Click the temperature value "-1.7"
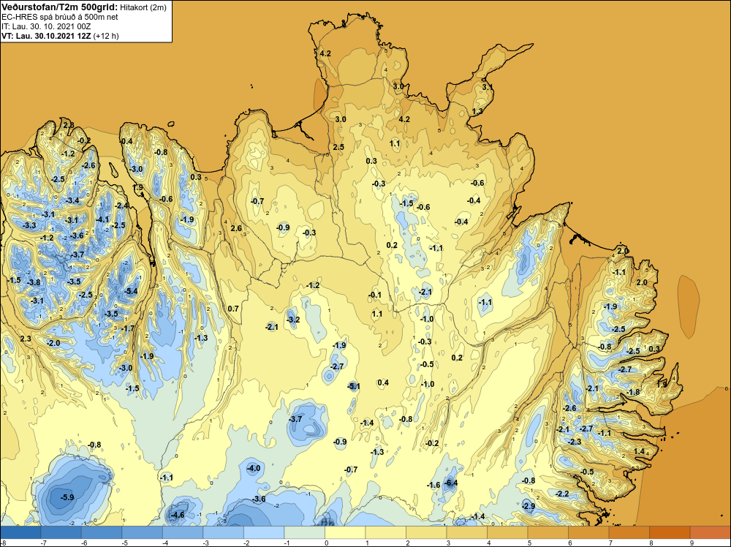 pyautogui.click(x=128, y=329)
